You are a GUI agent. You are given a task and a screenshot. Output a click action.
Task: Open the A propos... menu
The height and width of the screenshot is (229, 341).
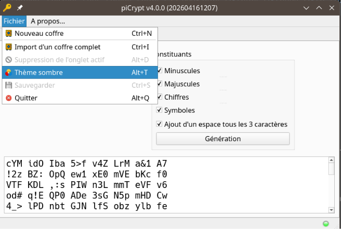pyautogui.click(x=48, y=21)
